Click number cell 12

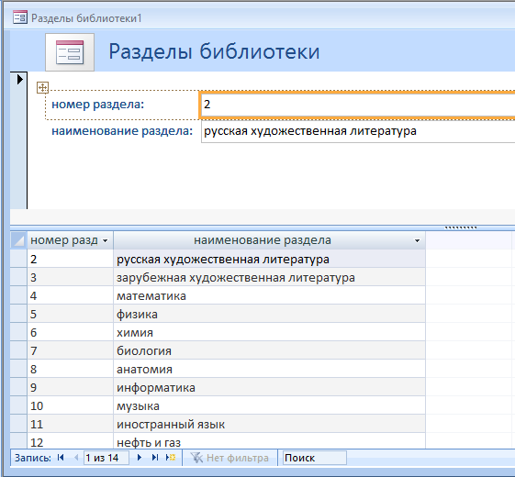(x=71, y=441)
